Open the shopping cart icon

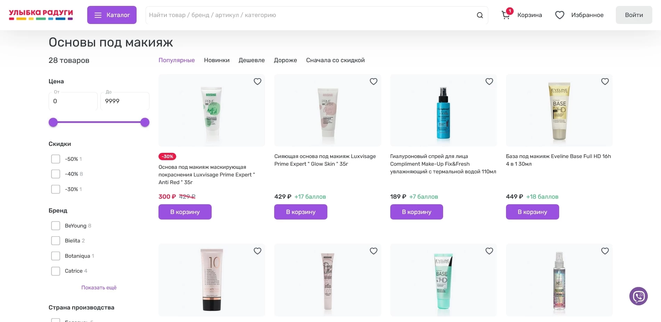(506, 15)
